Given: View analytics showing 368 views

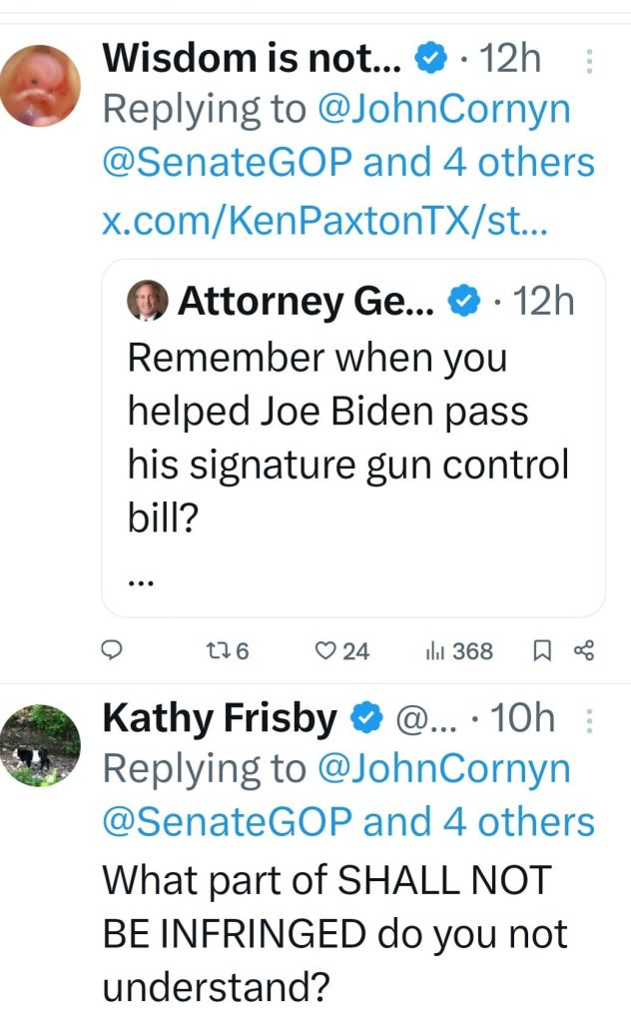Looking at the screenshot, I should click(x=459, y=651).
